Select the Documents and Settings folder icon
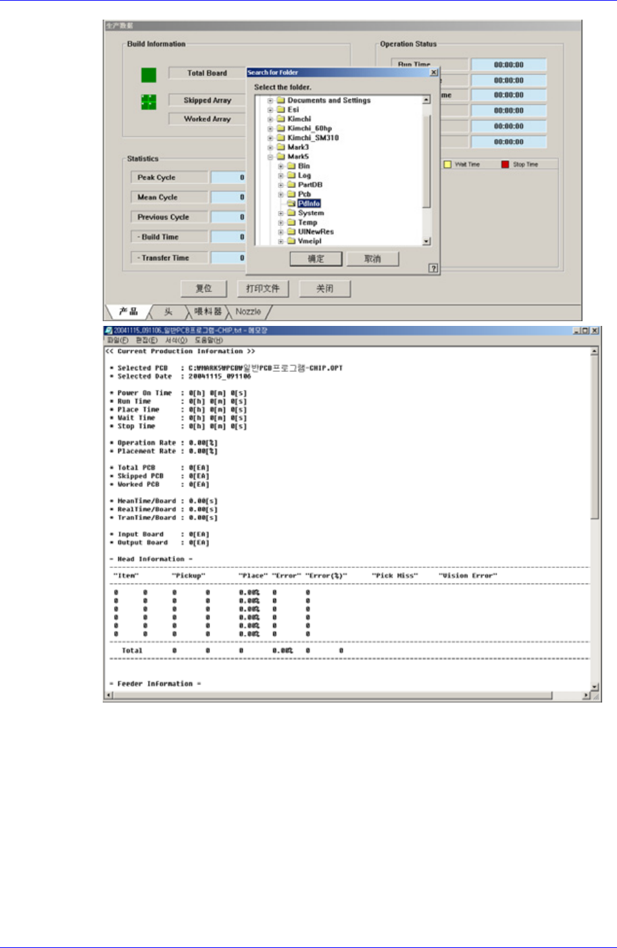Viewport: 617px width, 948px height. tap(280, 100)
